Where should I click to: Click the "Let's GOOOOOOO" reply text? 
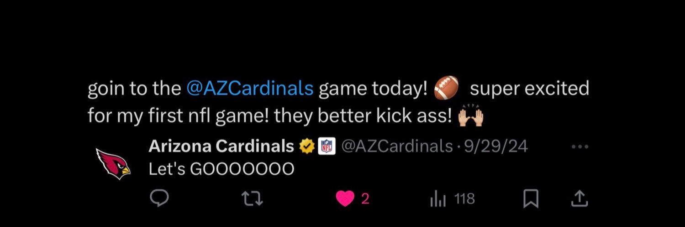221,169
